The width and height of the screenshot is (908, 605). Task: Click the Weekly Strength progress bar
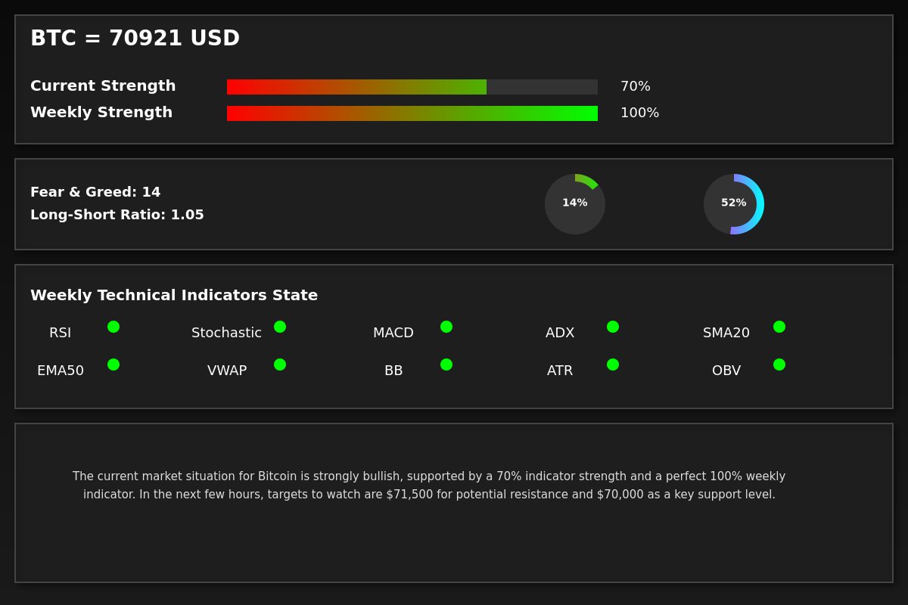click(x=412, y=113)
